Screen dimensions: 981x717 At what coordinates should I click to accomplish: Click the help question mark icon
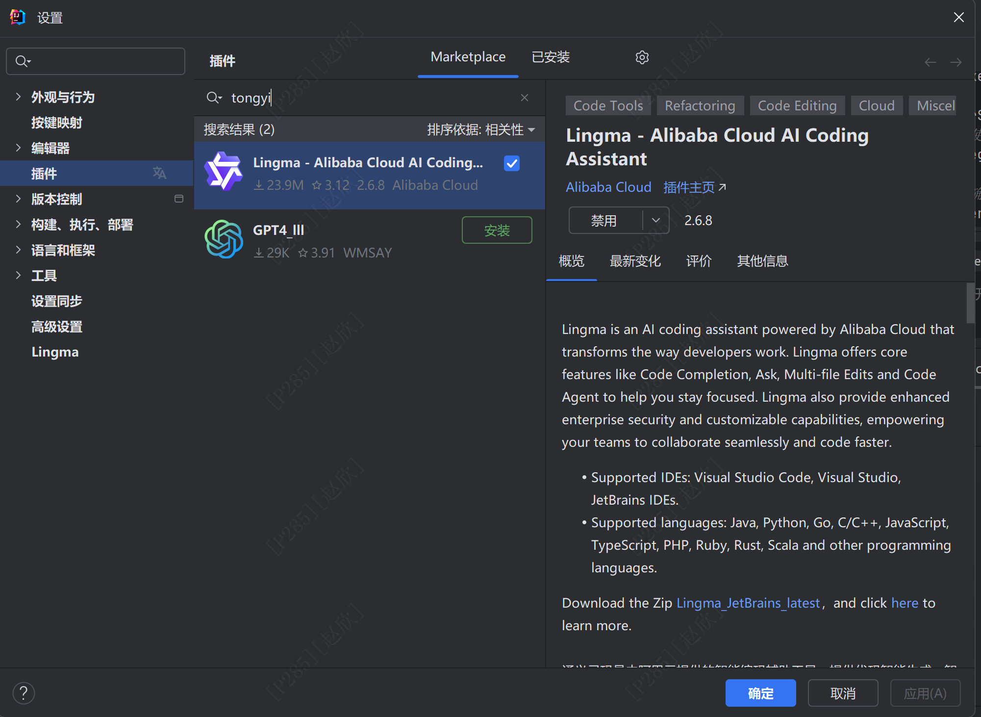click(x=24, y=693)
